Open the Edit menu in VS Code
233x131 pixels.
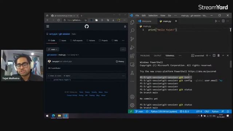143,15
